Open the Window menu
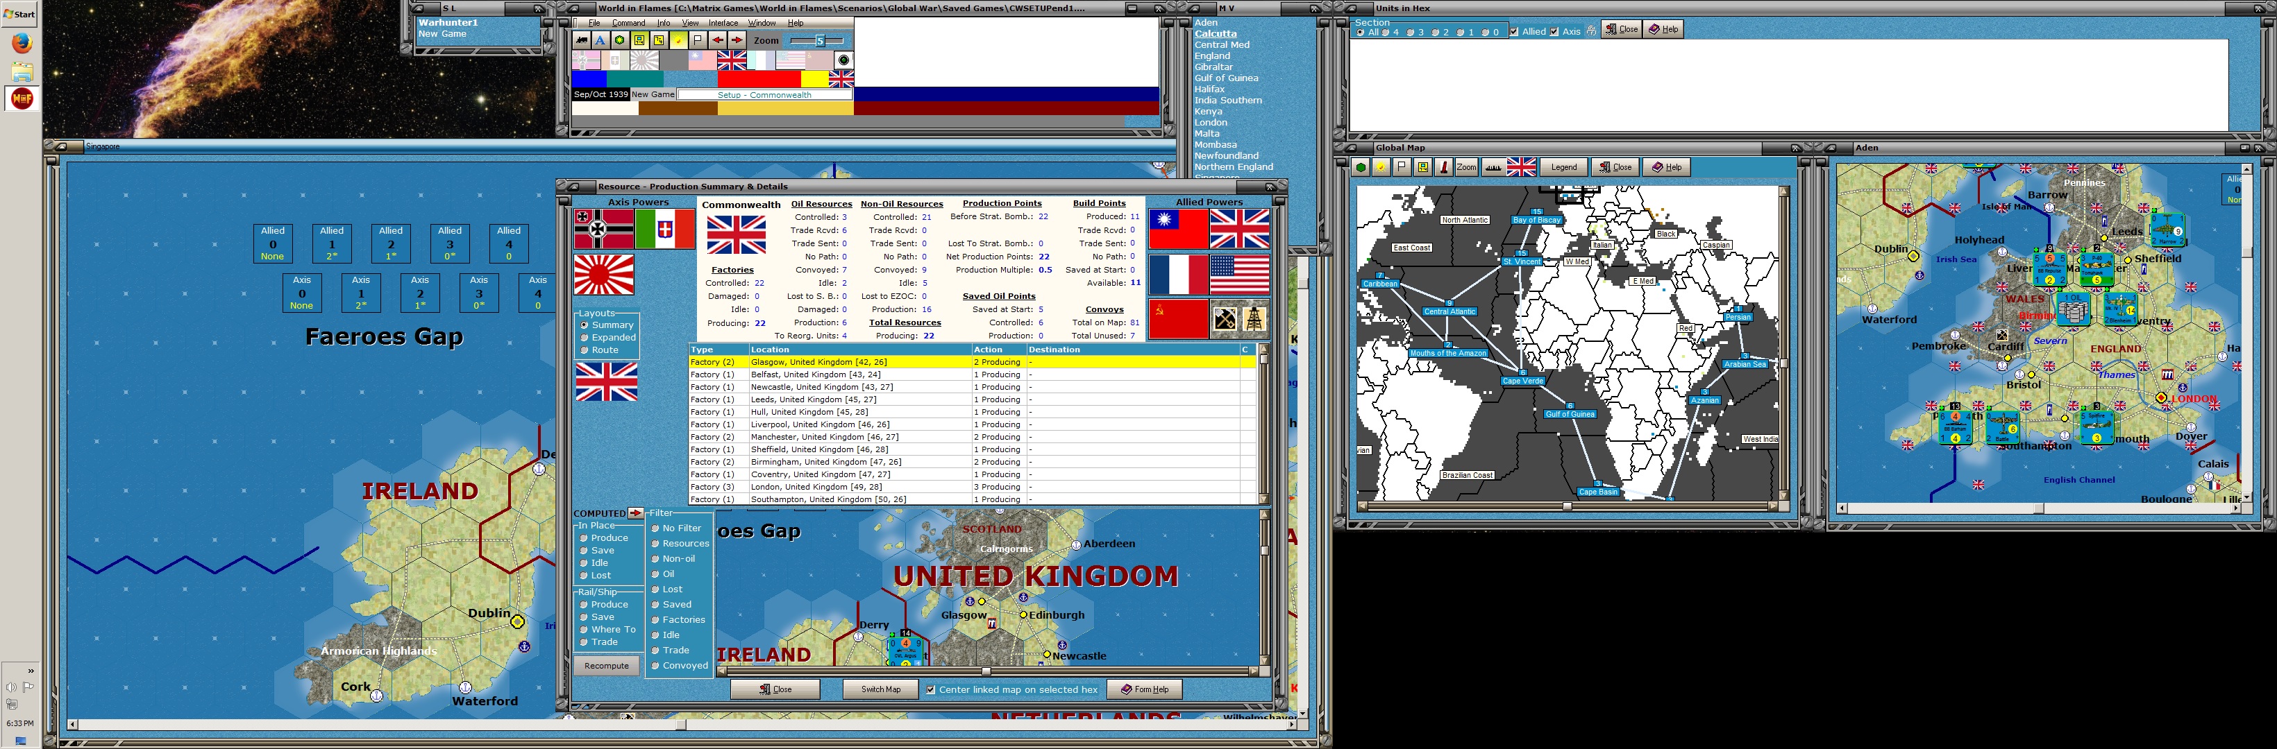The image size is (2277, 749). 762,23
